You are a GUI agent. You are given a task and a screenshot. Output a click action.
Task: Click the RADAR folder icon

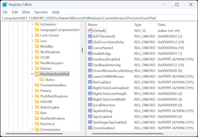[x=37, y=102]
